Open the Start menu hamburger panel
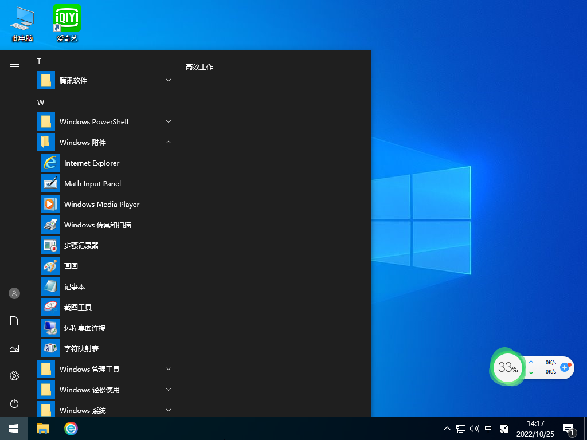Viewport: 587px width, 440px height. click(14, 66)
